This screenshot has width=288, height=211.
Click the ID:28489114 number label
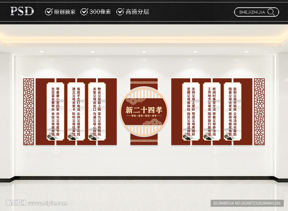(223, 203)
